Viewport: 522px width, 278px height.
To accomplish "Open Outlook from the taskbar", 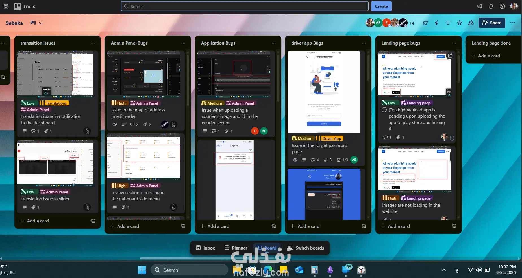I will (299, 270).
